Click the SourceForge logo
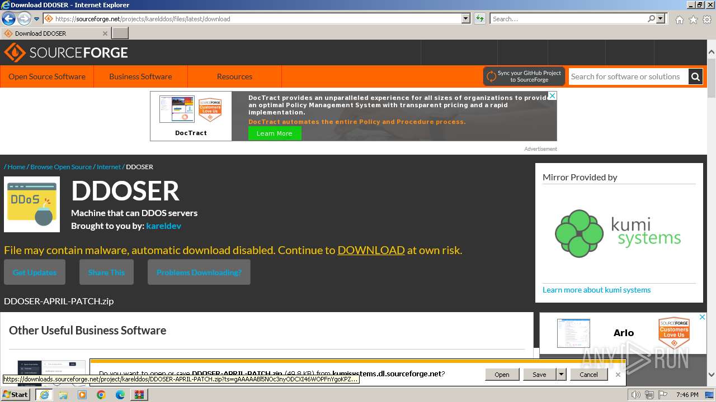Viewport: 716px width, 402px height. click(x=66, y=52)
